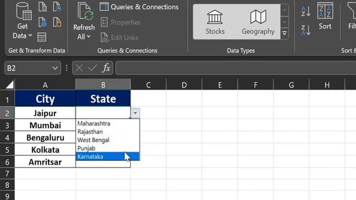
Task: Click the B2 cell dropdown arrow
Action: click(135, 113)
